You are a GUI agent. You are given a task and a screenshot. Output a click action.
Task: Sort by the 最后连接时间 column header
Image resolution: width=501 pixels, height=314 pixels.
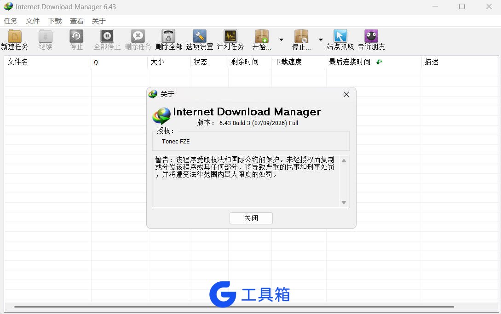[374, 62]
